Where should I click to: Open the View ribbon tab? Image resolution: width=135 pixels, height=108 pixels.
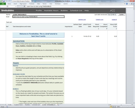(51, 4)
